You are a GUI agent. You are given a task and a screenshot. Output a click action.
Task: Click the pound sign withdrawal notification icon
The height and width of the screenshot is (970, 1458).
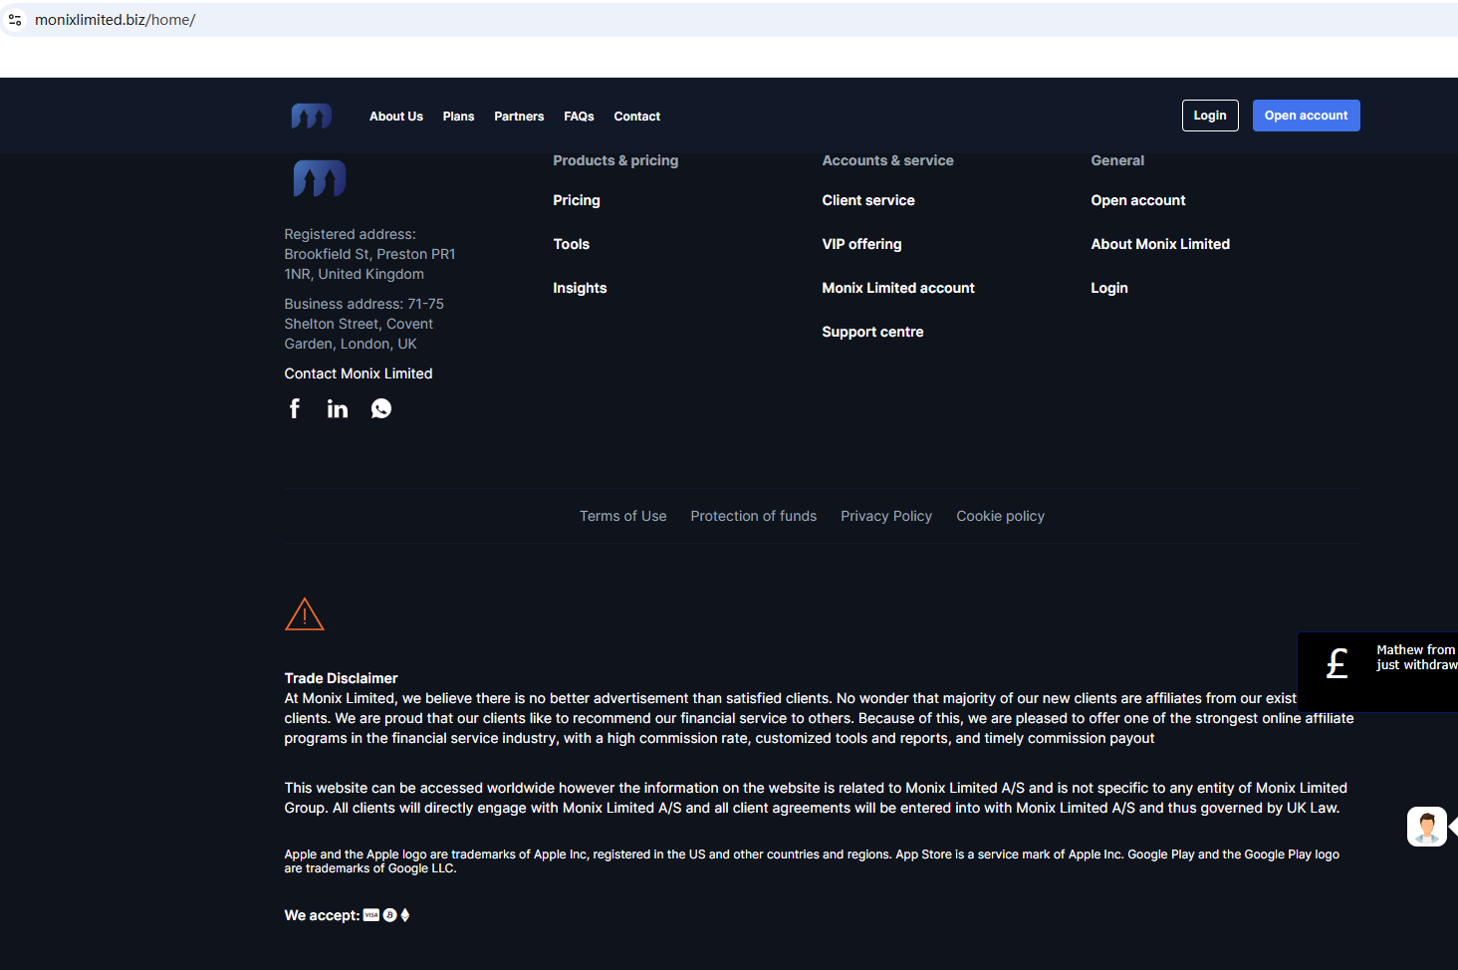pyautogui.click(x=1337, y=663)
